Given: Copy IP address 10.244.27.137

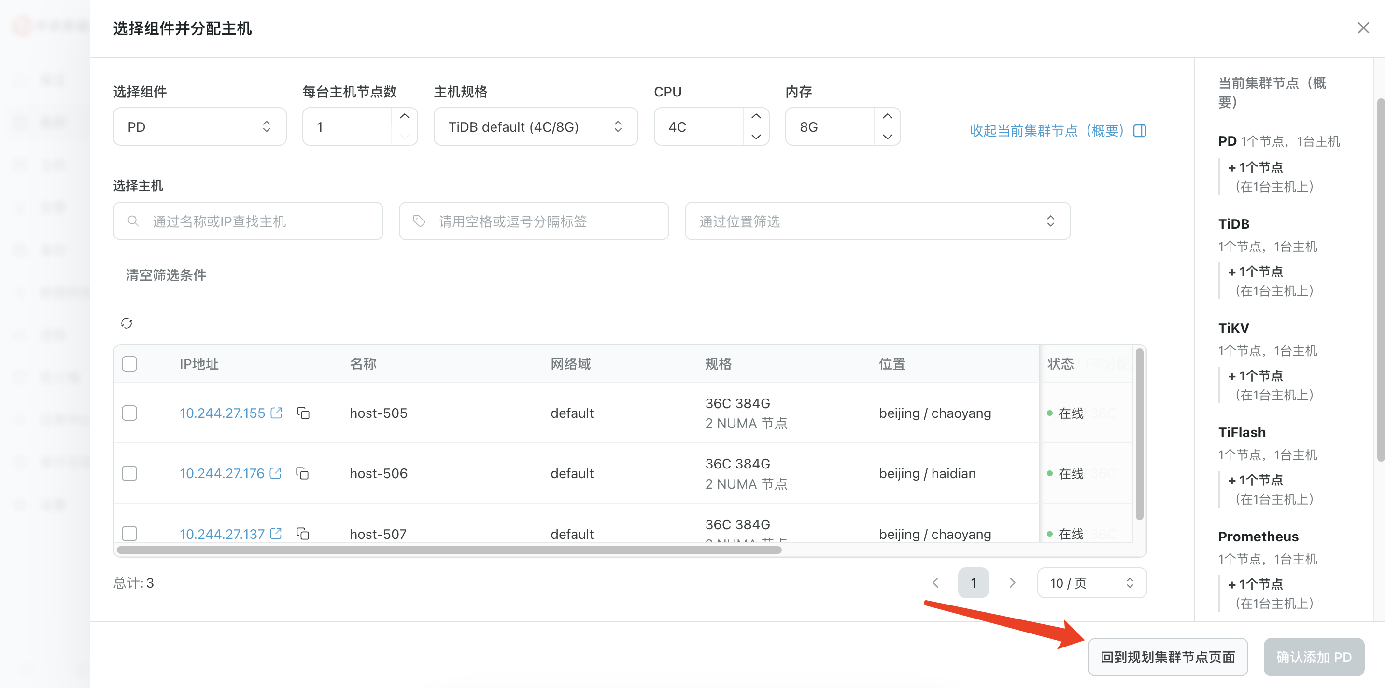Looking at the screenshot, I should coord(303,533).
